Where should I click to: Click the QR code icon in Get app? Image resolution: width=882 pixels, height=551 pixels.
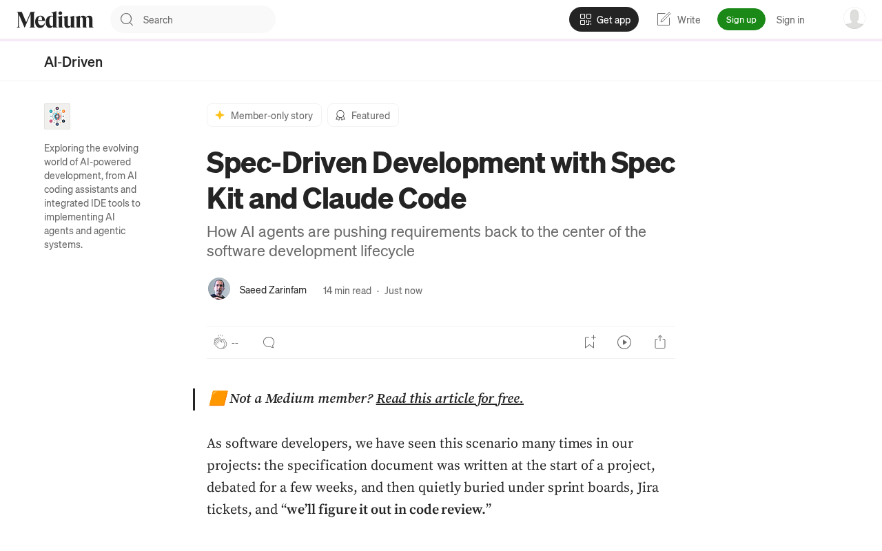pos(586,19)
